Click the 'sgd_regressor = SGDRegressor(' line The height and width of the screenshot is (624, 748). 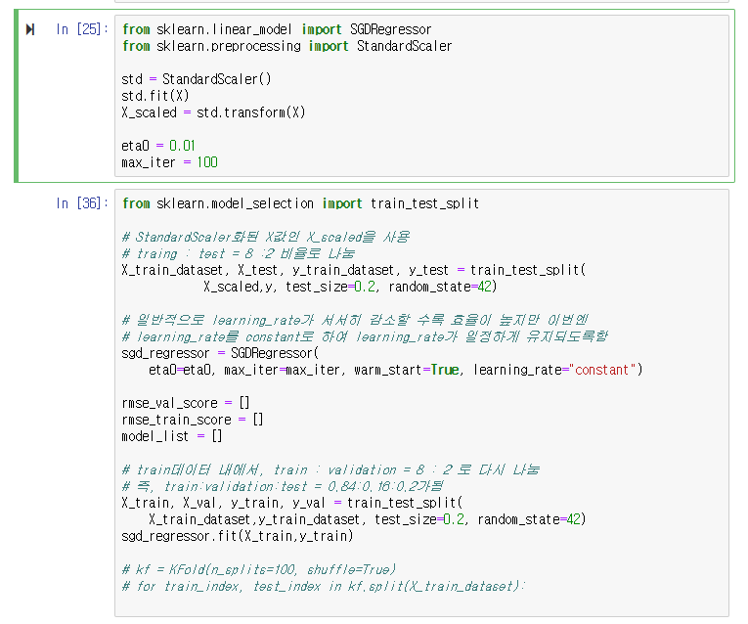[220, 353]
